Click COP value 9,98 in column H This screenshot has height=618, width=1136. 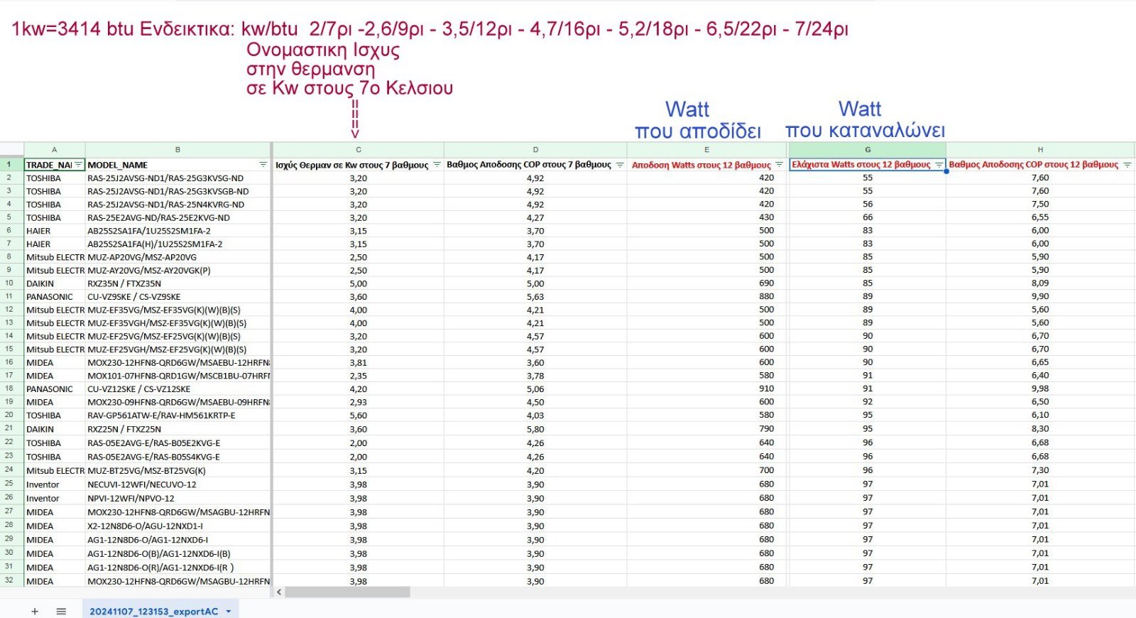[1040, 389]
